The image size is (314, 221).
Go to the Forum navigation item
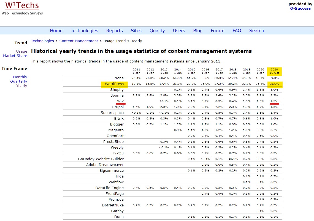pyautogui.click(x=218, y=31)
